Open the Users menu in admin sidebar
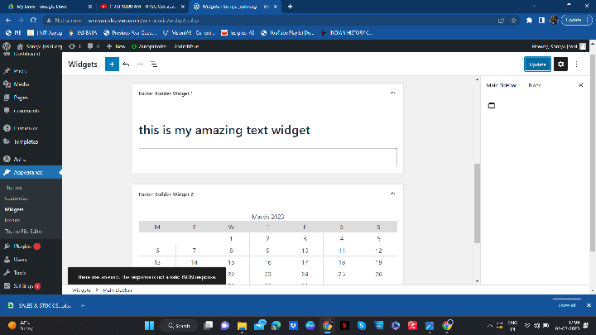Viewport: 596px width, 335px height. tap(20, 259)
